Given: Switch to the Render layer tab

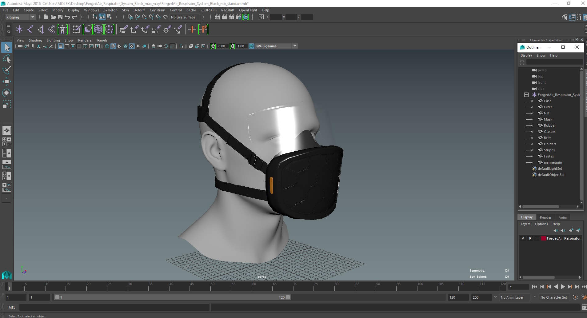Looking at the screenshot, I should pos(545,217).
